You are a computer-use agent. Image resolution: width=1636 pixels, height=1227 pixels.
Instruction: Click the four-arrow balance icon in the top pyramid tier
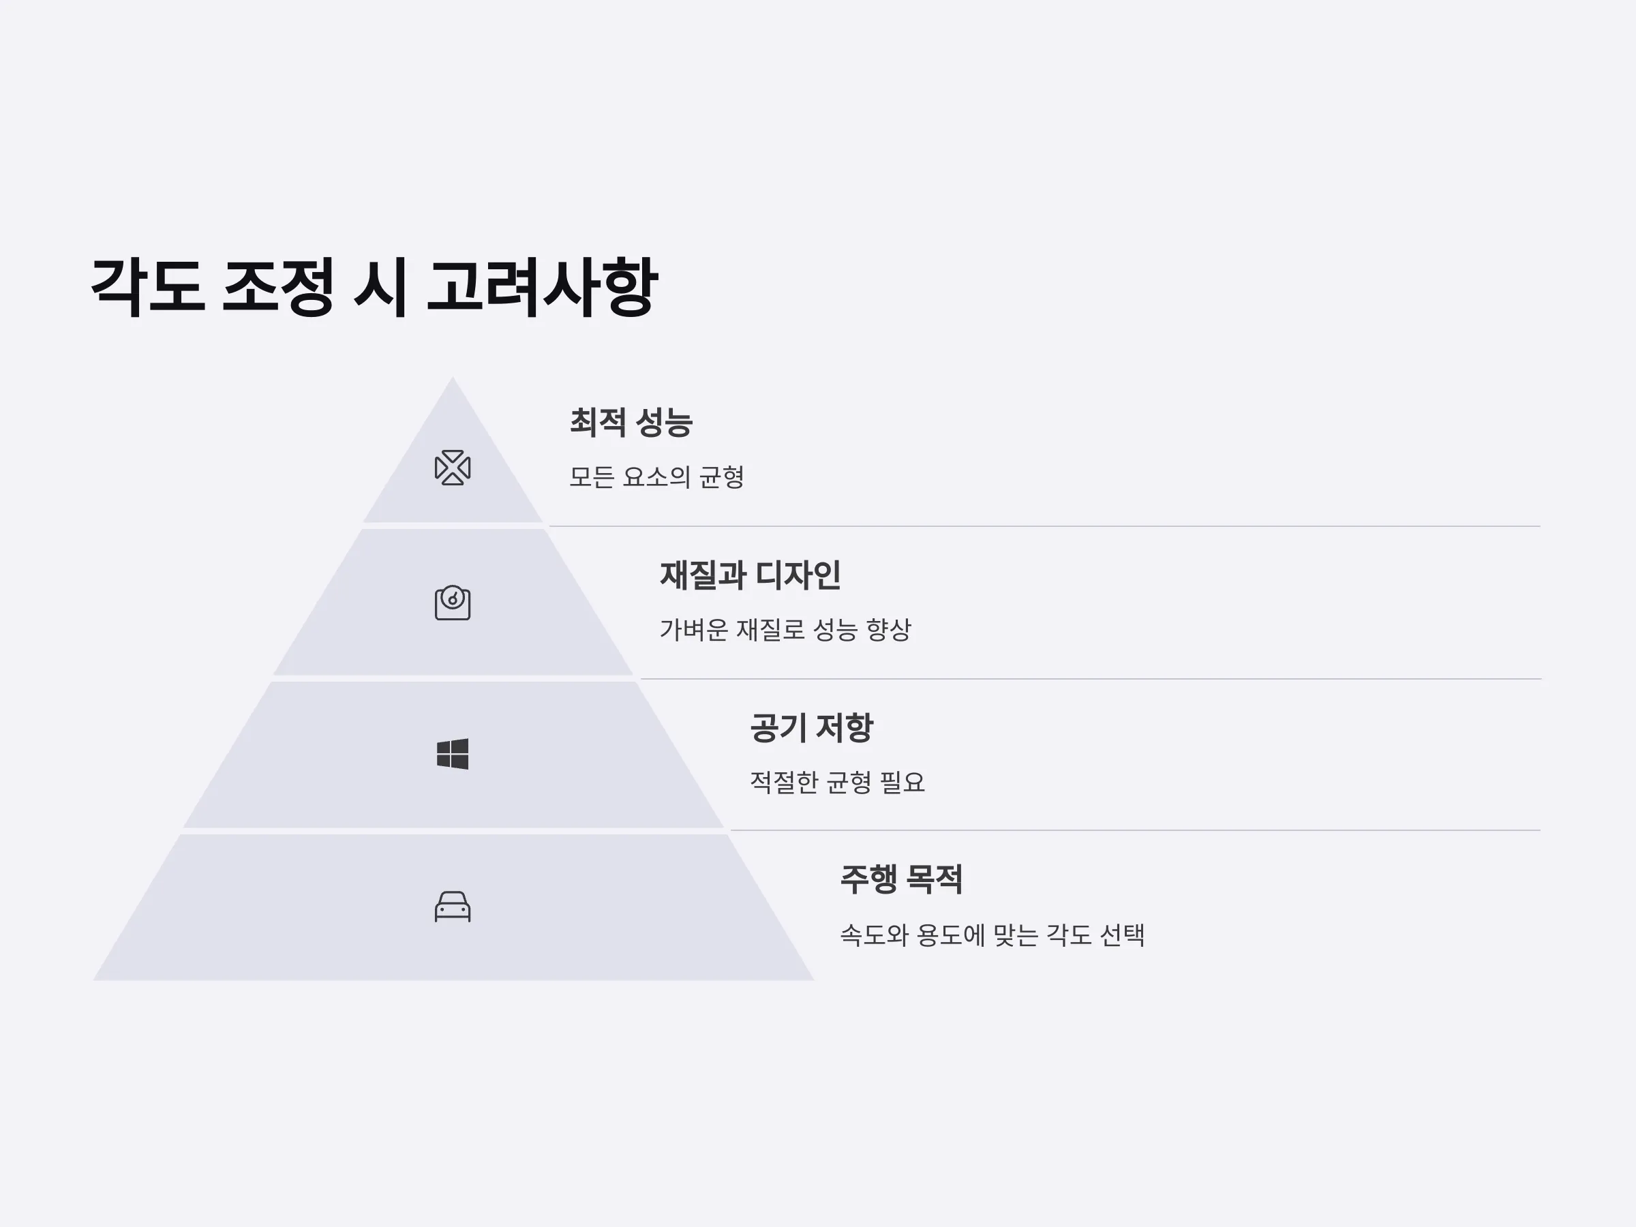453,468
